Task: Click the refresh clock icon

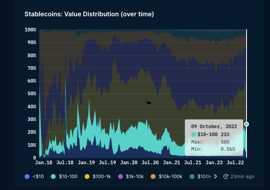Action: (x=226, y=177)
